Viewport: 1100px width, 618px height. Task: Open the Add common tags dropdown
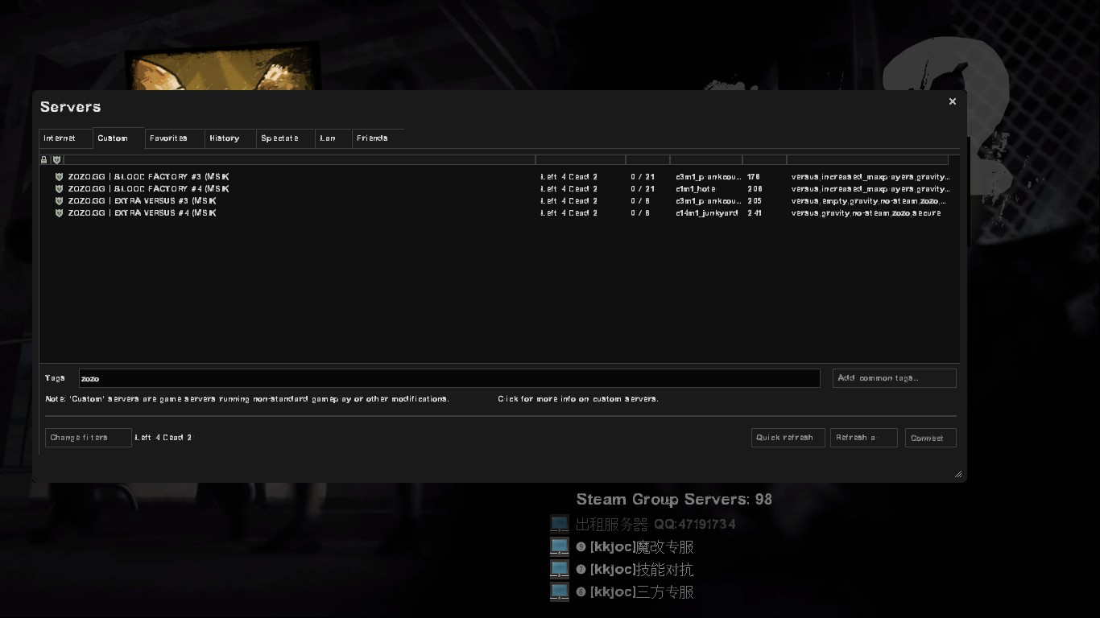[x=895, y=378]
